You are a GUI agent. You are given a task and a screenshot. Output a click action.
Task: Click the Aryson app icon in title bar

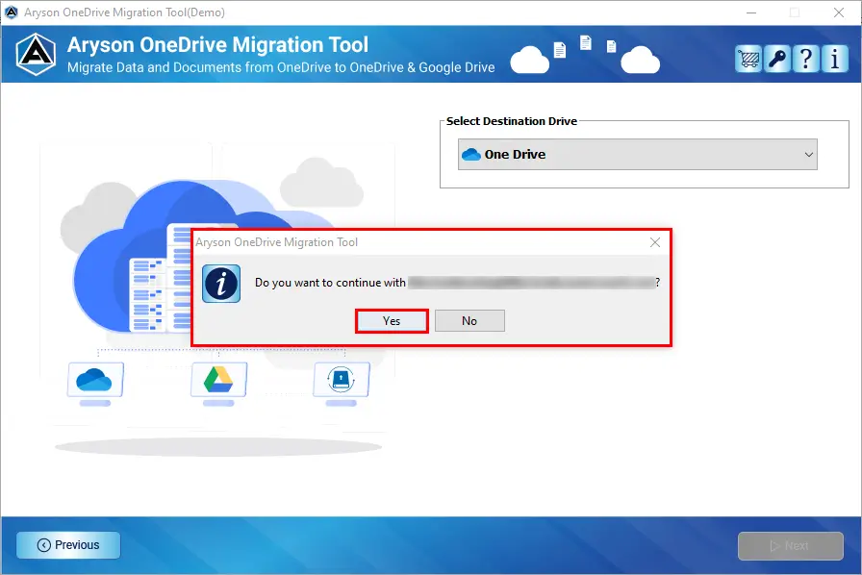coord(11,12)
